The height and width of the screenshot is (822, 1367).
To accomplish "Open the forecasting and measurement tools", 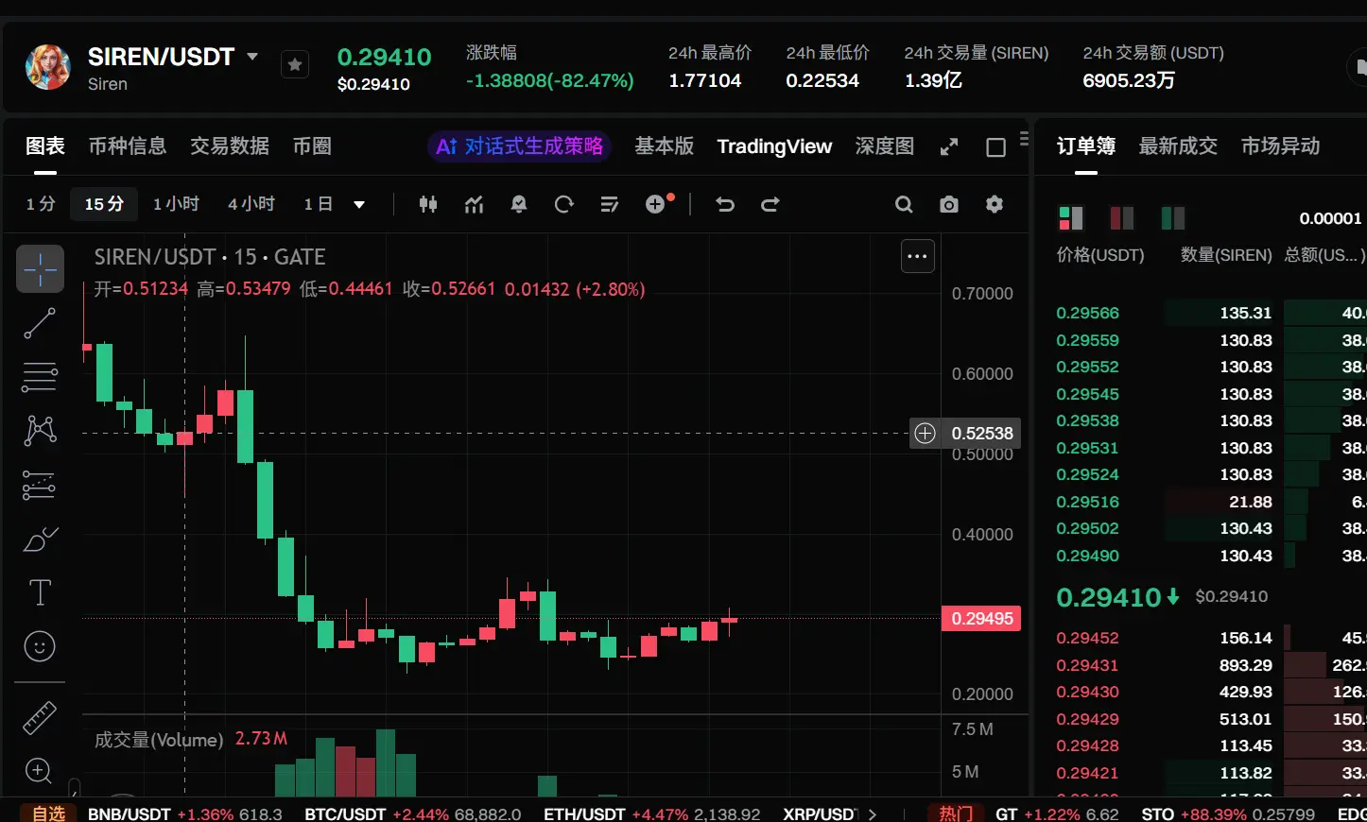I will [40, 485].
